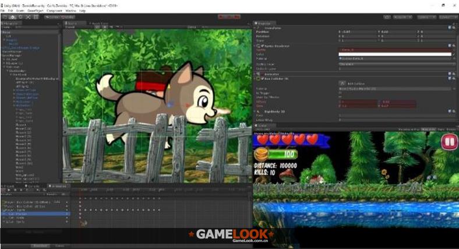Open the Box Collider 2D gear menu
The width and height of the screenshot is (459, 249).
tap(454, 79)
